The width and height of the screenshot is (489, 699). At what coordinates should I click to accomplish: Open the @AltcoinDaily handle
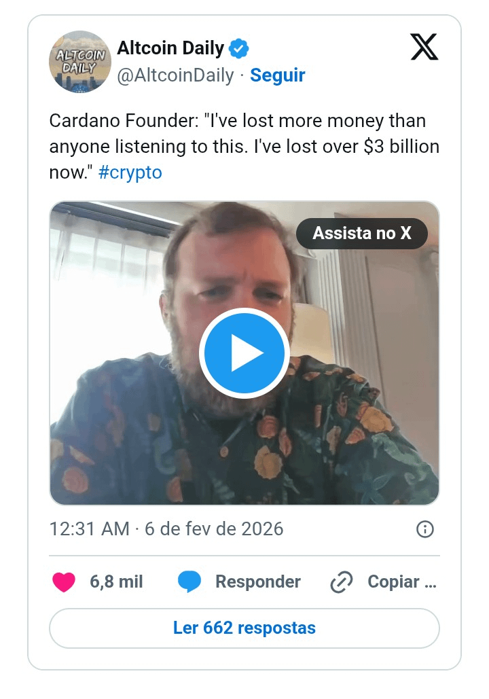175,75
